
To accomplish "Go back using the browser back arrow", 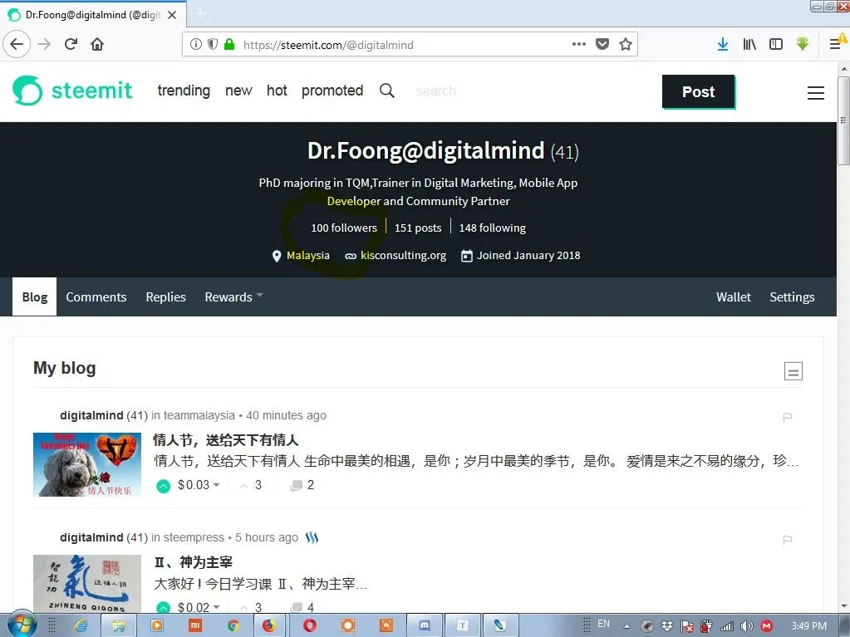I will pos(17,44).
